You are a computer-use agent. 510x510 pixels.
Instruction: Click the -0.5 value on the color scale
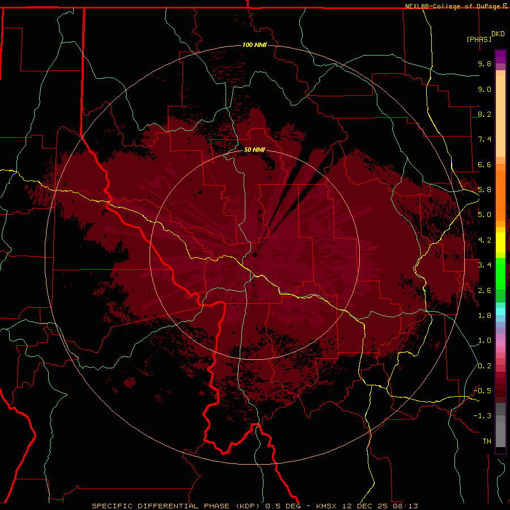click(x=482, y=391)
